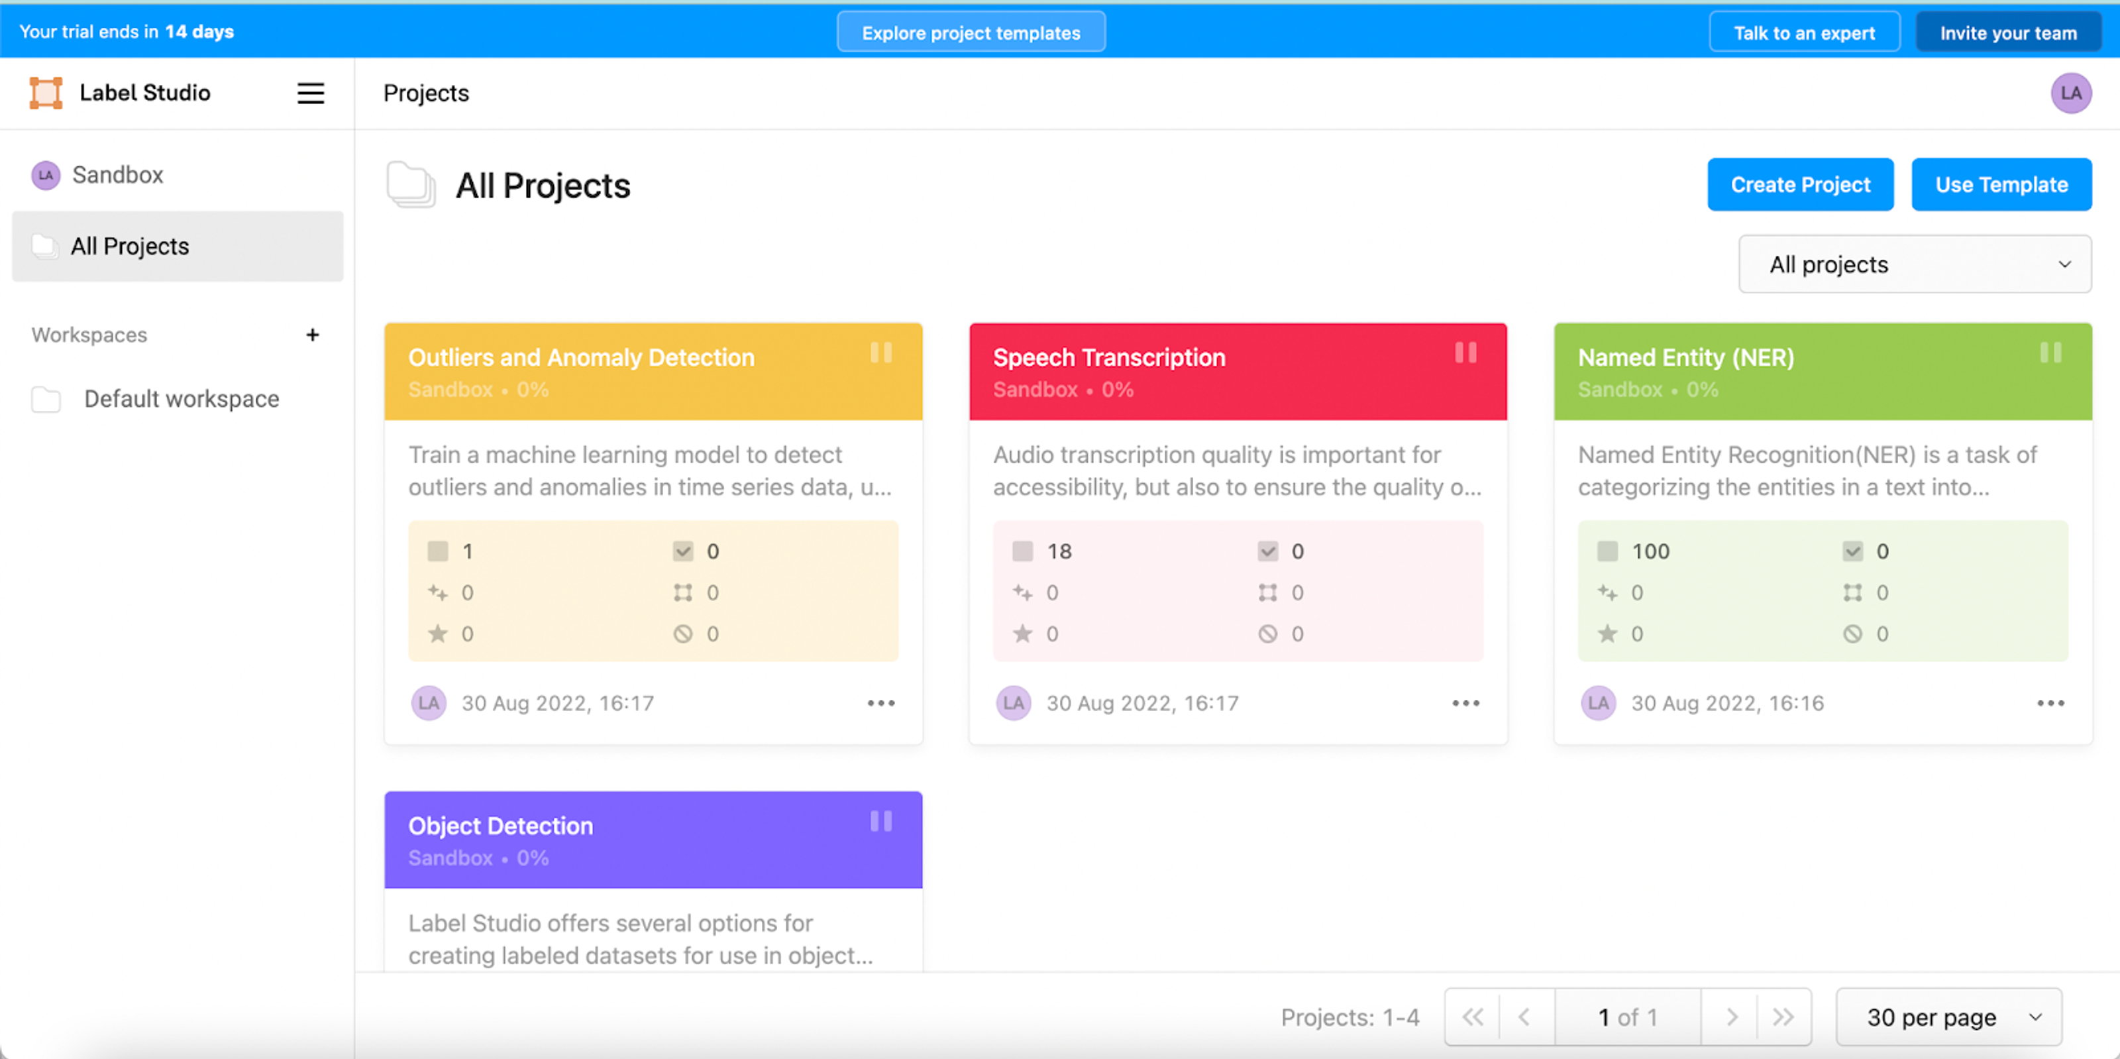This screenshot has width=2120, height=1059.
Task: Jump to first page double arrow
Action: 1472,1018
